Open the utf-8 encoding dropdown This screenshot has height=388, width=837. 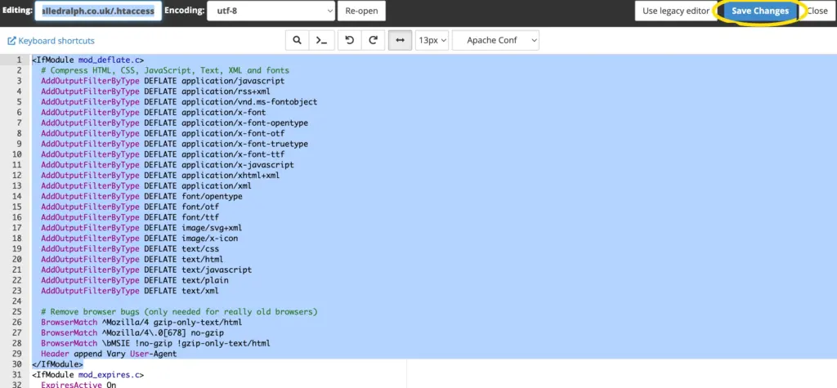(x=271, y=11)
